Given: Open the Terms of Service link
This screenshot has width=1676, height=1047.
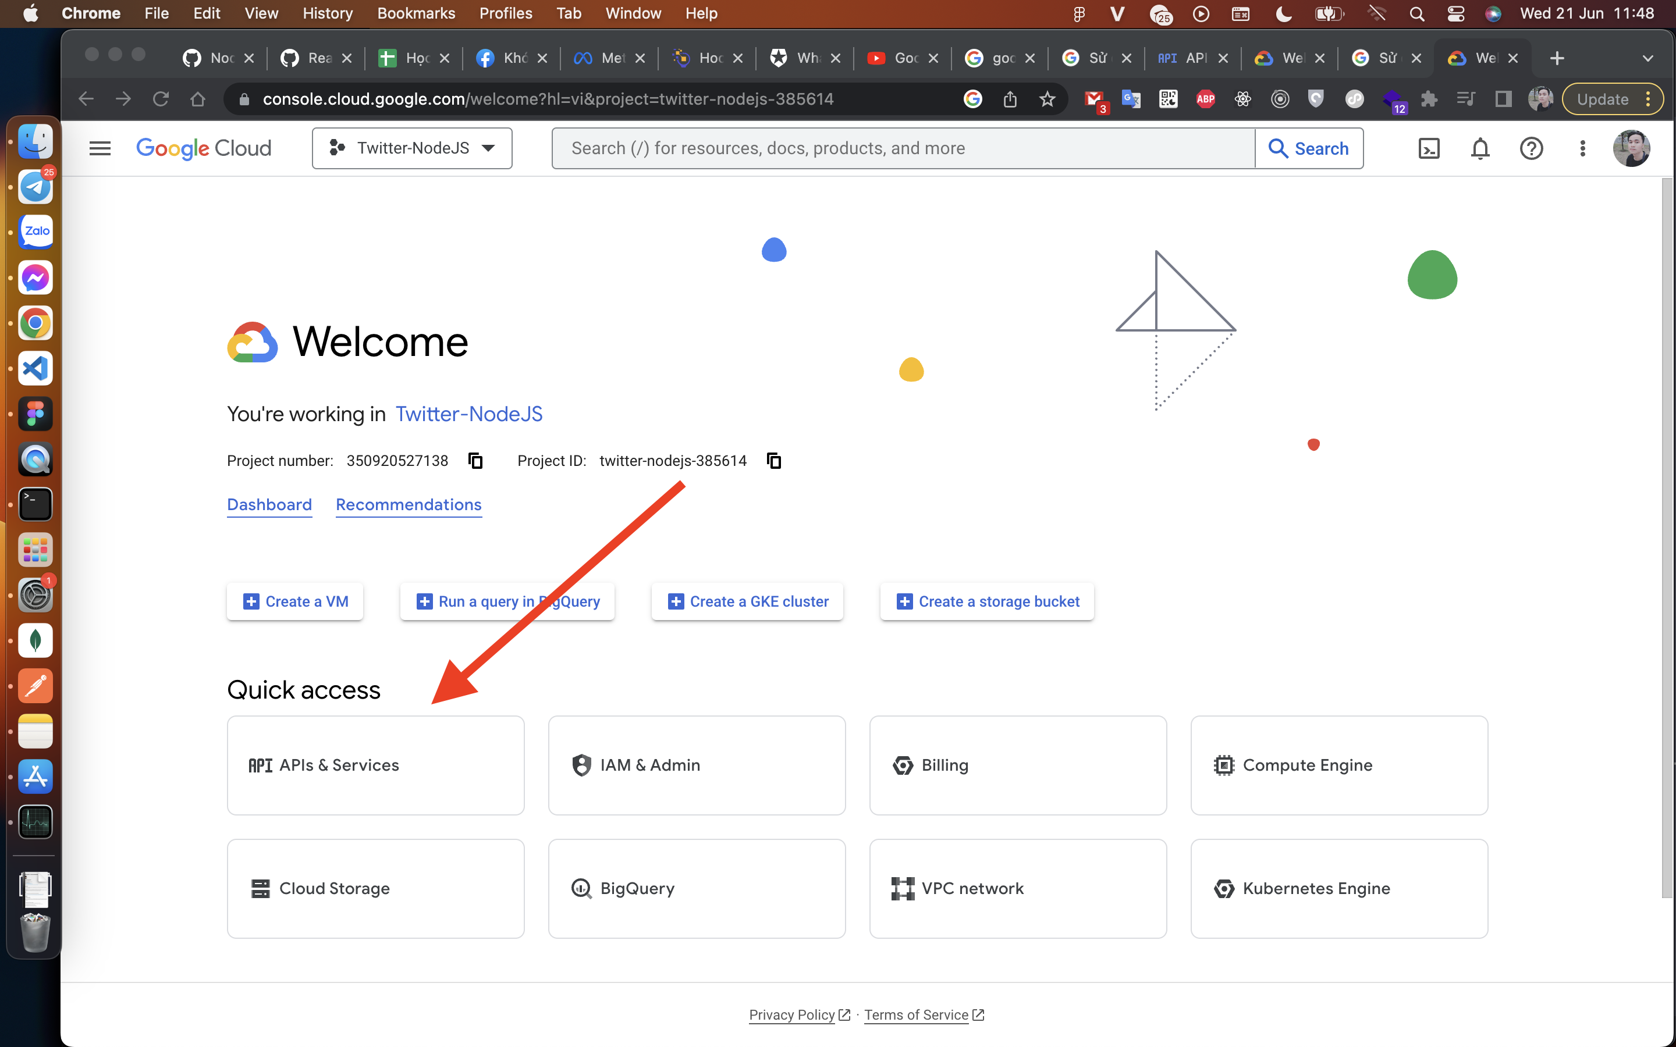Looking at the screenshot, I should [924, 1014].
